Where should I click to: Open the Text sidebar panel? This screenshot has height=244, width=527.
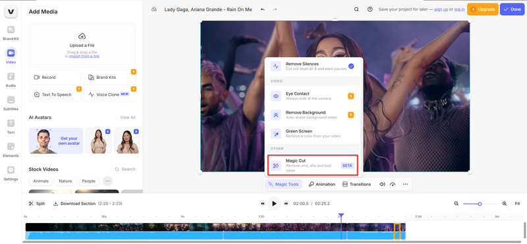[11, 126]
